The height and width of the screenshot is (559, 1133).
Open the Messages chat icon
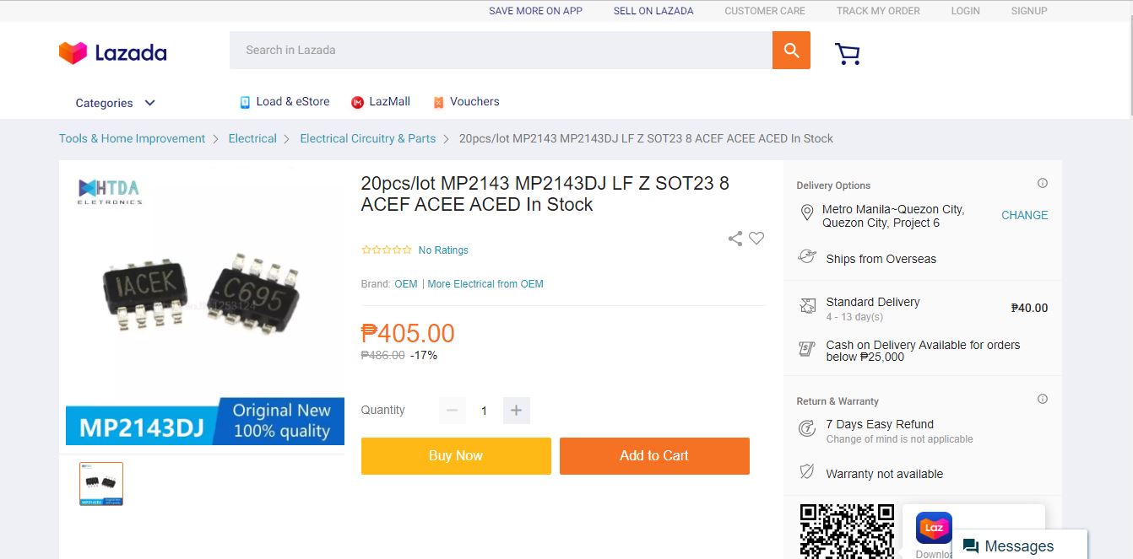pyautogui.click(x=971, y=546)
